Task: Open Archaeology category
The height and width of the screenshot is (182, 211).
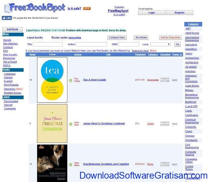Action: point(192,58)
